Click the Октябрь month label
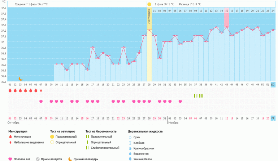This screenshot has width=278, height=161. (13, 123)
